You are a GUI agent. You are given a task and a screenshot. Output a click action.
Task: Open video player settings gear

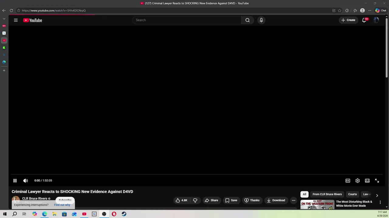[357, 180]
